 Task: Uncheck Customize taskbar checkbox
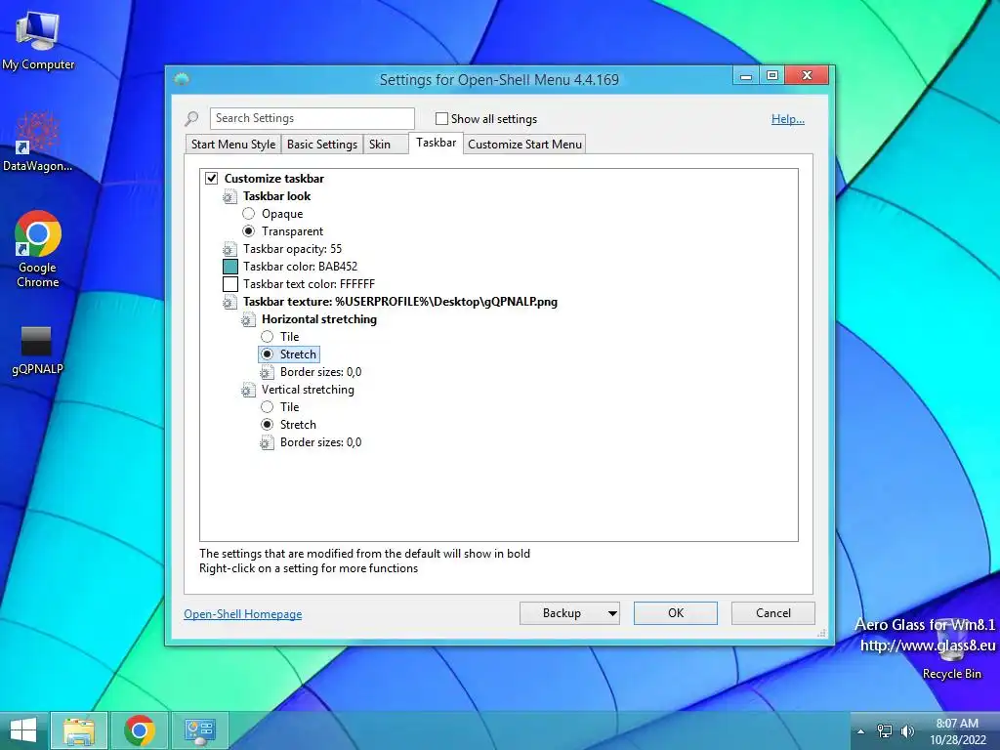212,179
